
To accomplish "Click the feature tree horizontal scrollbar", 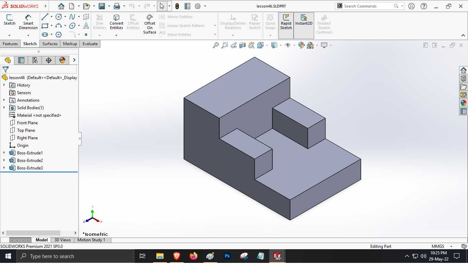I will [33, 233].
